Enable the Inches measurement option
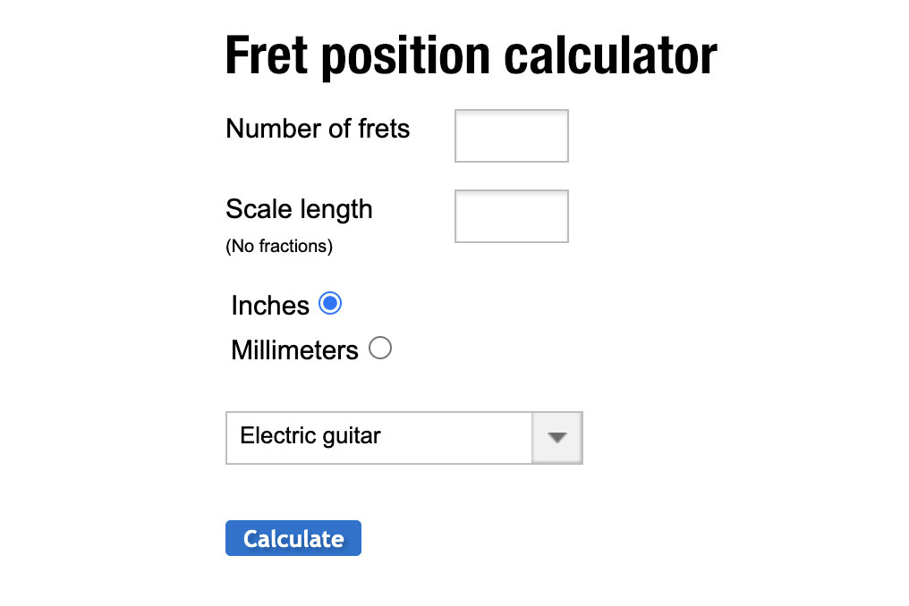Viewport: 909px width, 606px height. pyautogui.click(x=330, y=304)
